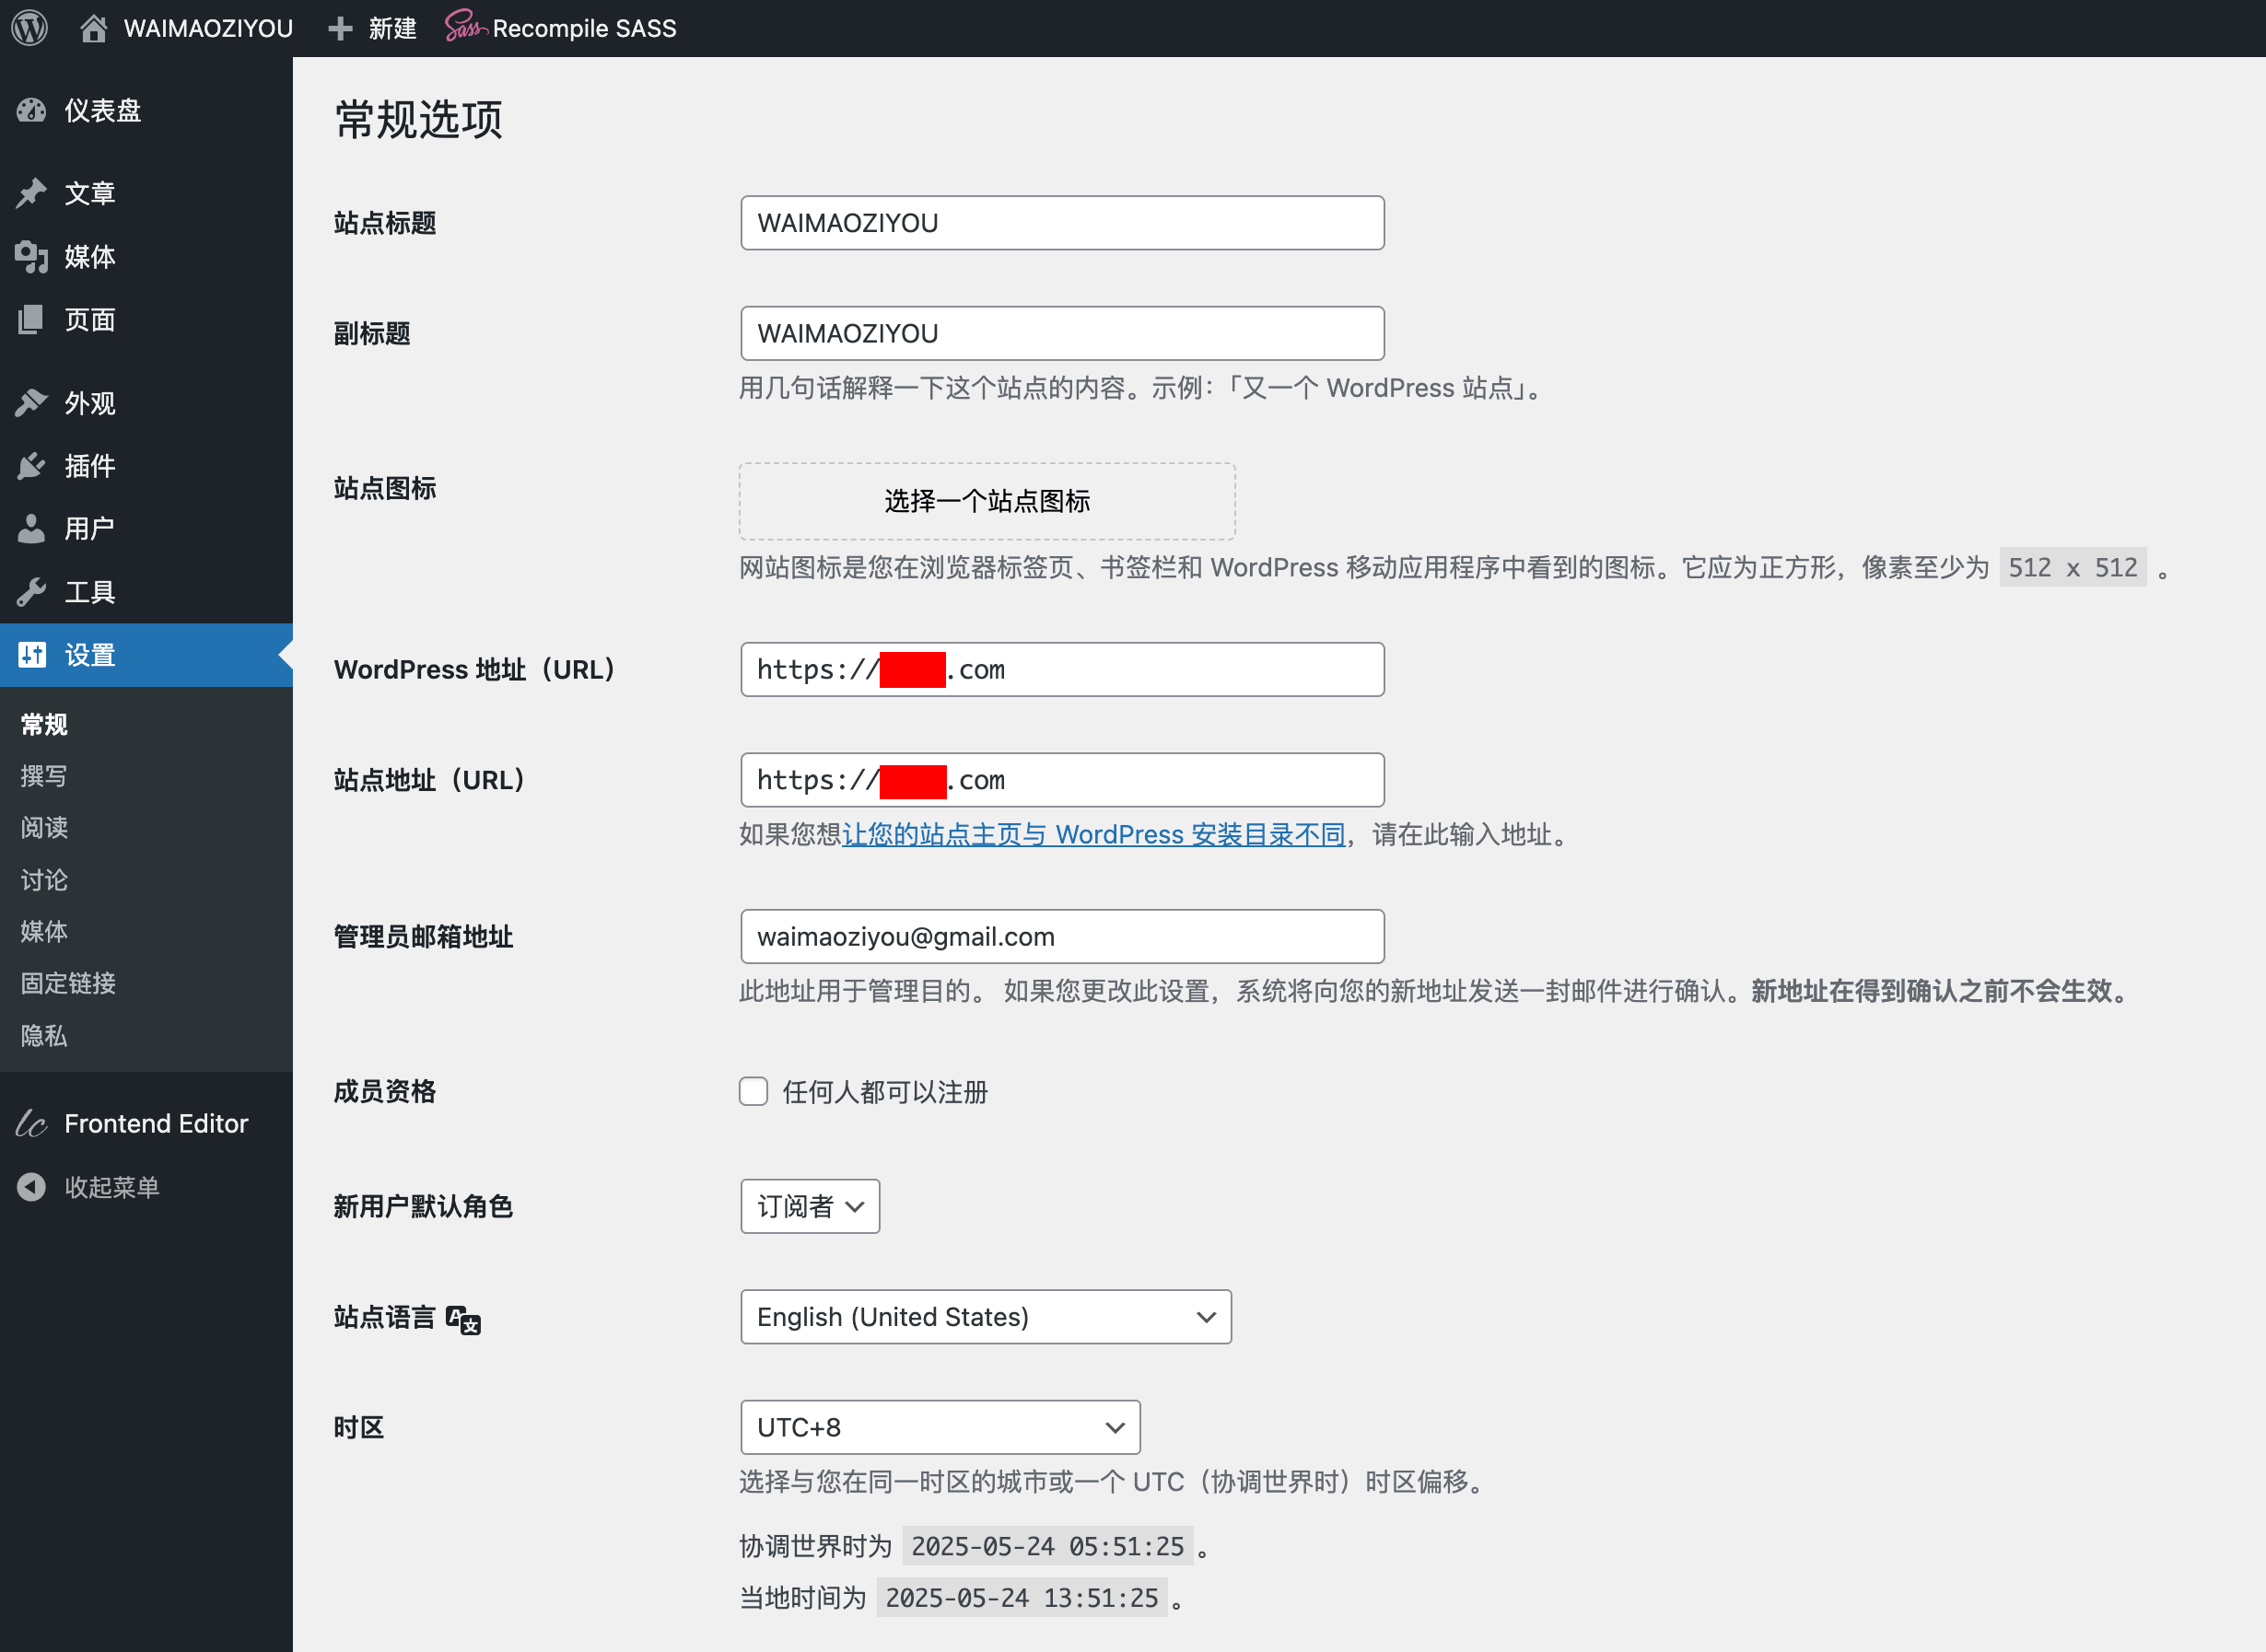The height and width of the screenshot is (1652, 2266).
Task: Click Frontend Editor sidebar icon
Action: click(32, 1124)
